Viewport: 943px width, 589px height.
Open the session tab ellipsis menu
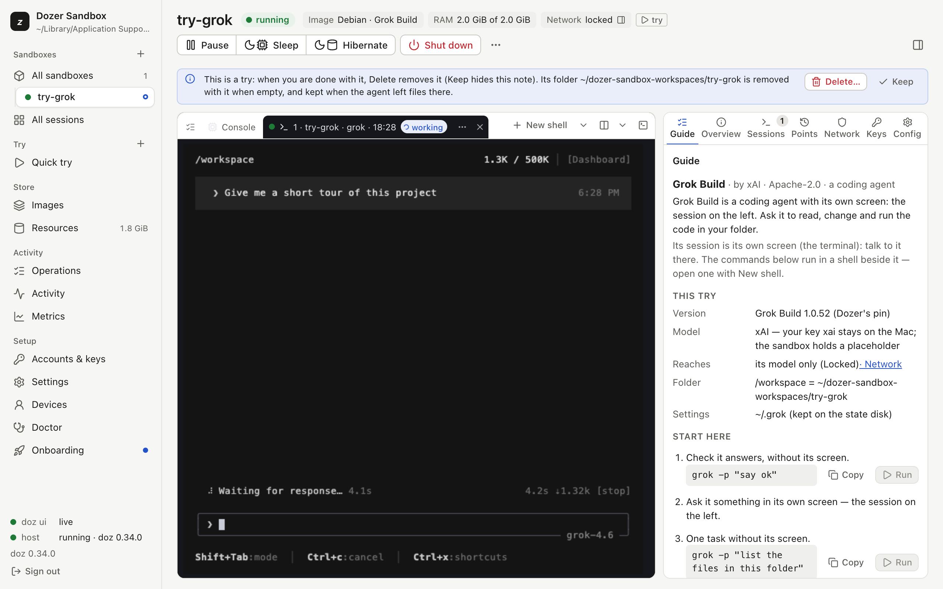(462, 127)
